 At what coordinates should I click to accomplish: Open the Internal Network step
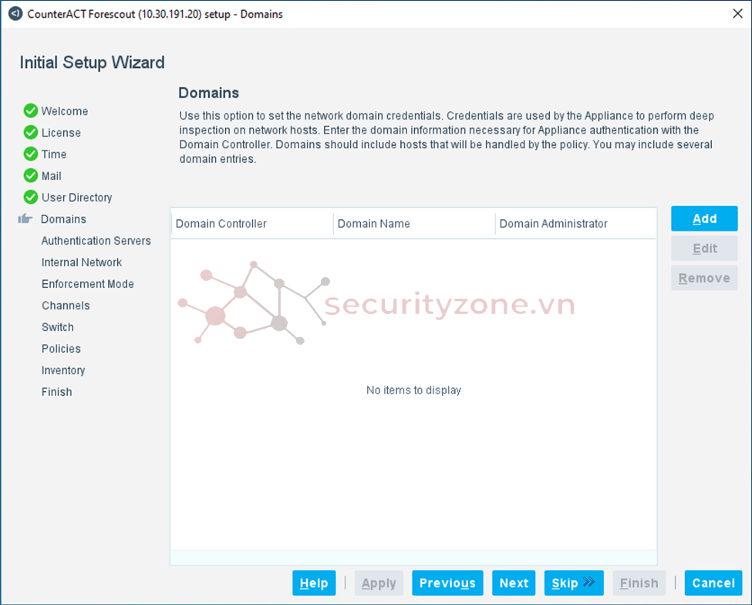pyautogui.click(x=82, y=262)
